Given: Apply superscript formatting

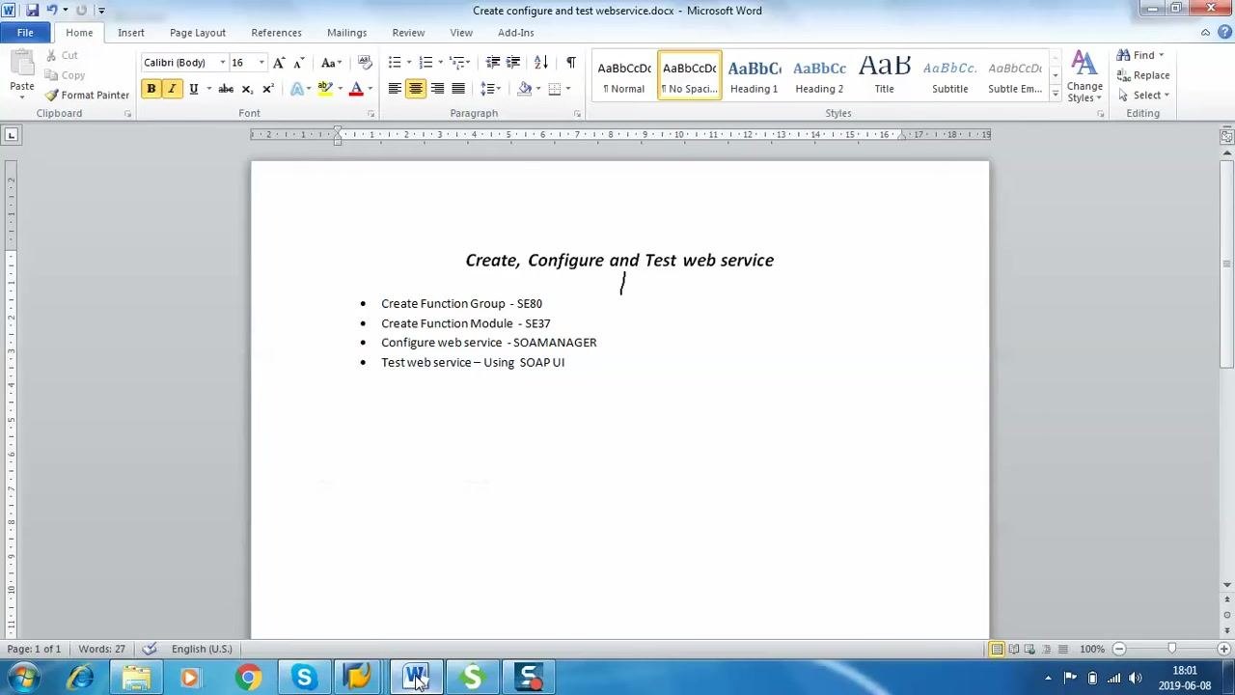Looking at the screenshot, I should 268,89.
